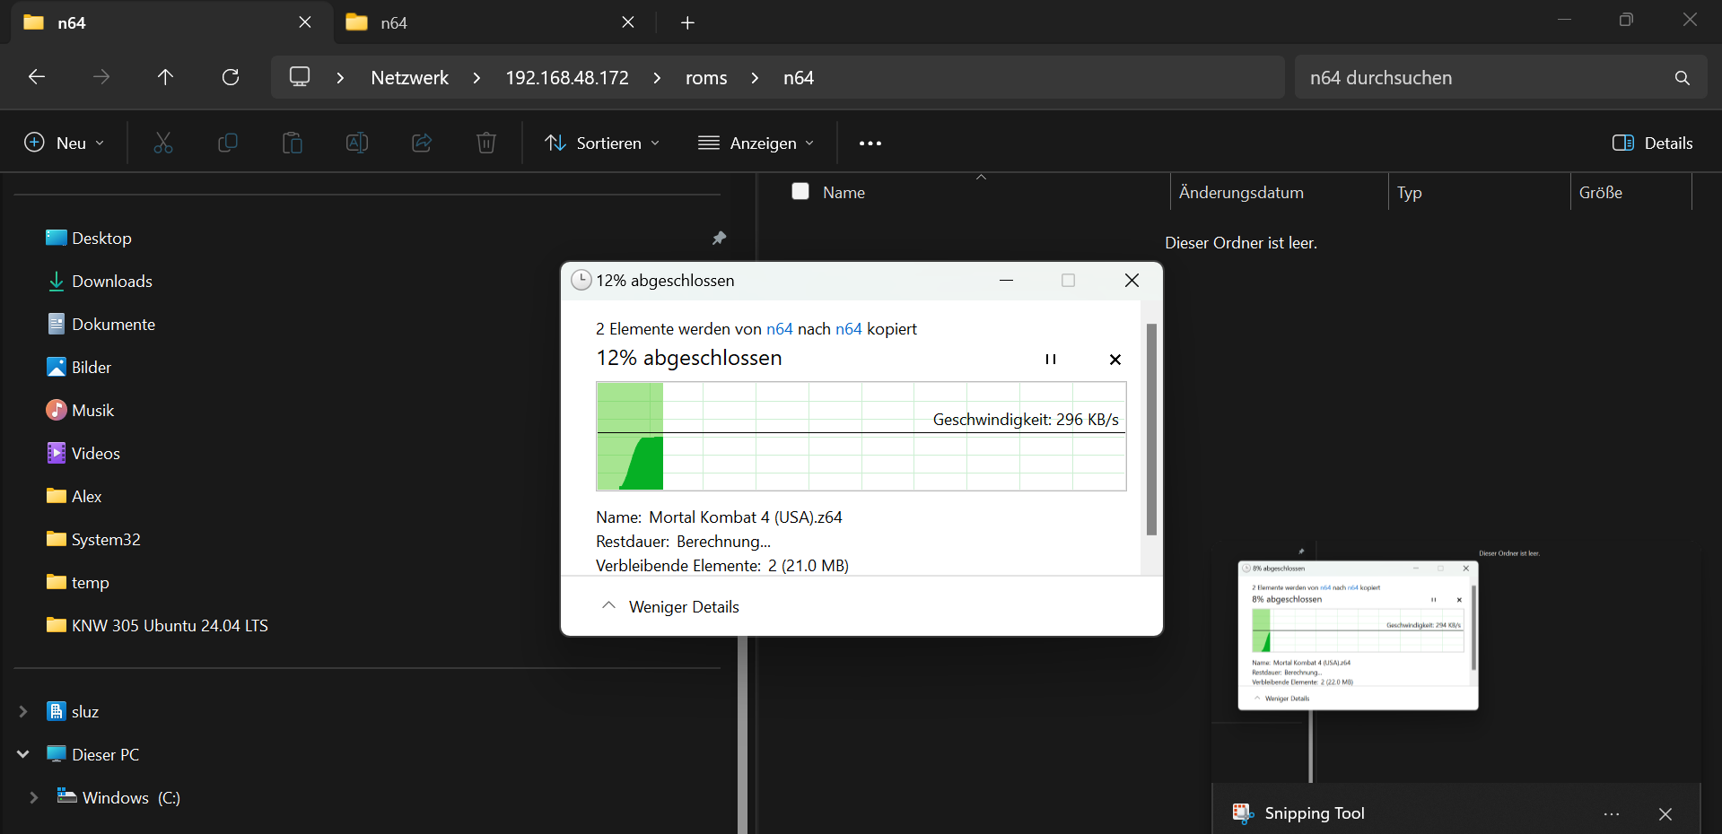This screenshot has height=834, width=1722.
Task: Collapse the Dieser PC tree node
Action: tap(23, 755)
